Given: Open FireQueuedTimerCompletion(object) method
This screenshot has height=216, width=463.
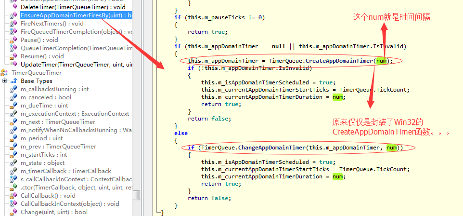Looking at the screenshot, I should point(77,32).
